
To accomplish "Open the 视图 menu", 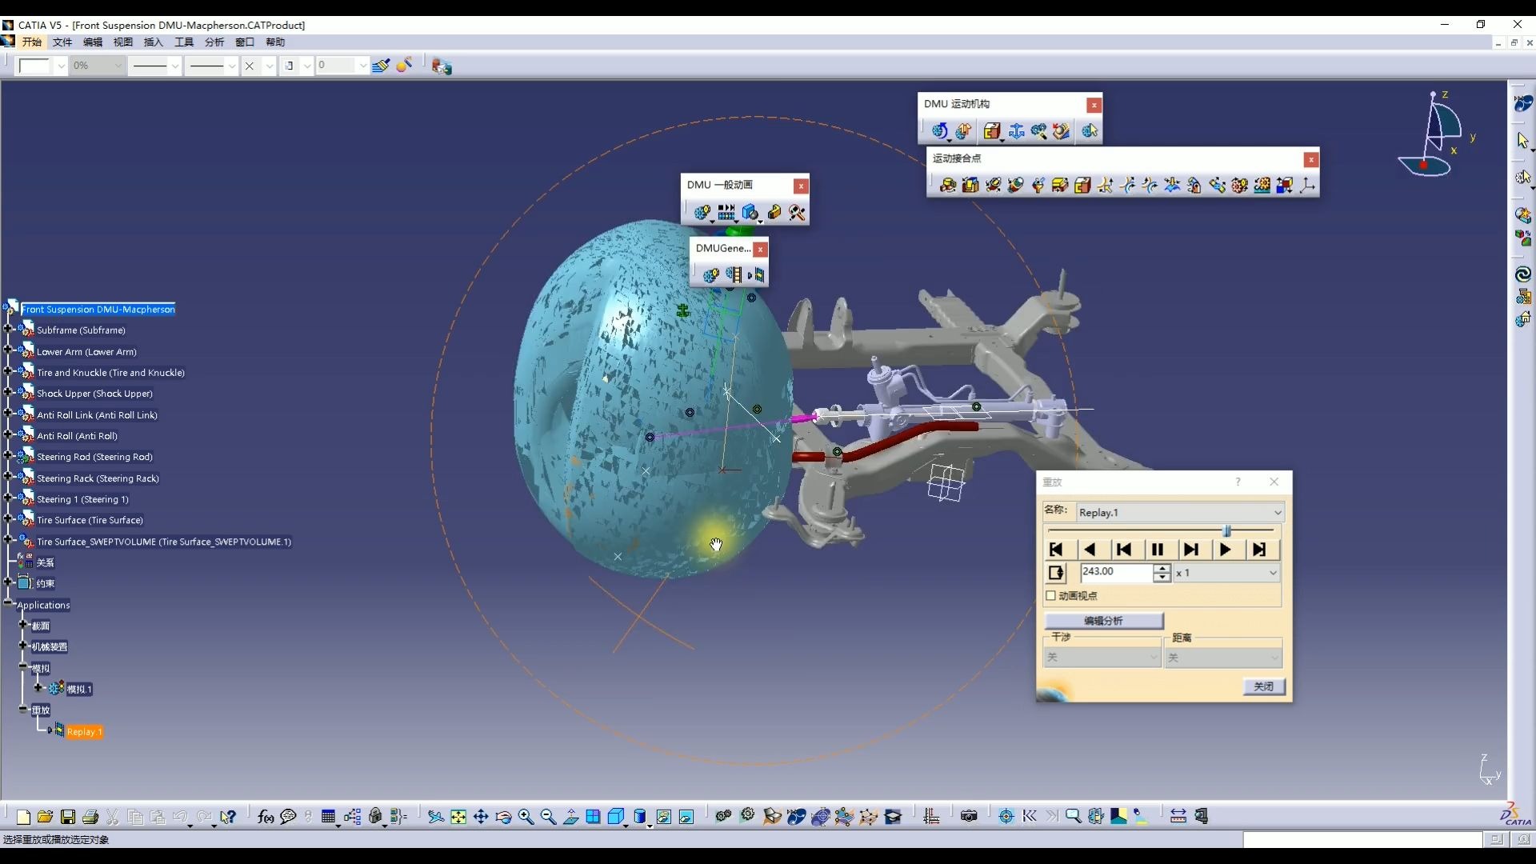I will [123, 42].
